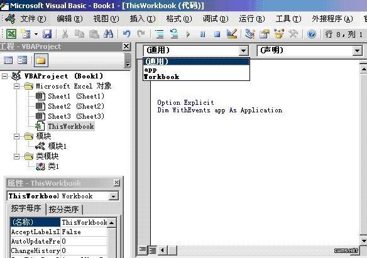Switch to the 按分类序 tab
Image resolution: width=367 pixels, height=258 pixels.
63,209
